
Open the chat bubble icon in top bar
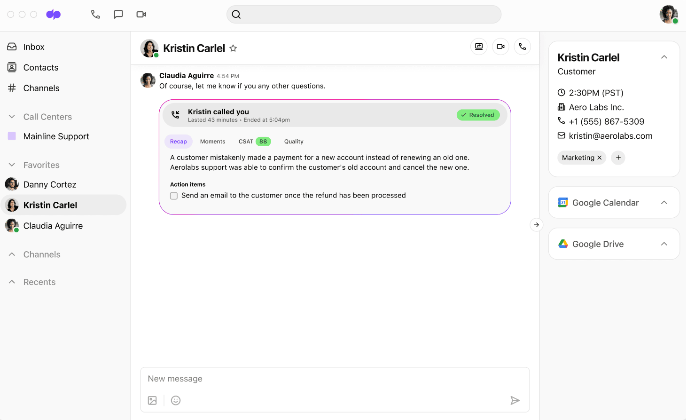(118, 15)
